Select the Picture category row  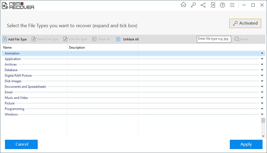[10, 103]
